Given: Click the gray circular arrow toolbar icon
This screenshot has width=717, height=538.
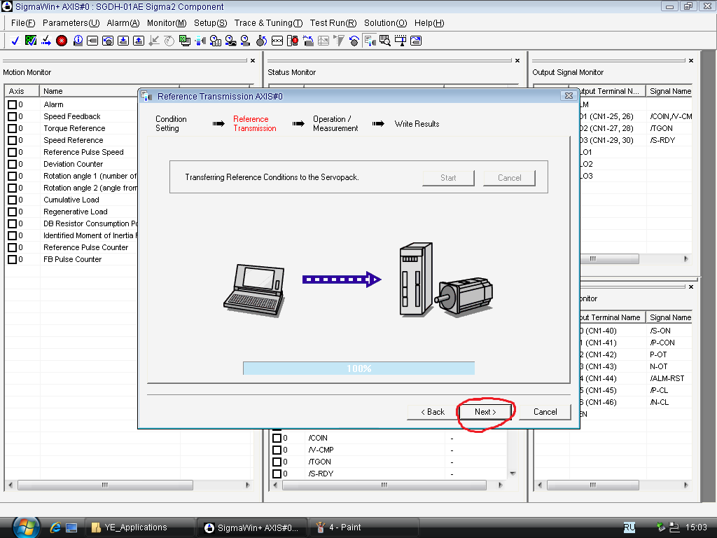Looking at the screenshot, I should coord(169,41).
